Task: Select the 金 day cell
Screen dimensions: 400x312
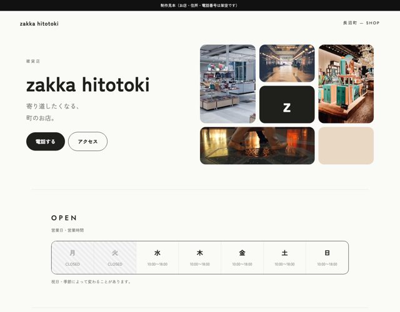Action: click(x=242, y=258)
